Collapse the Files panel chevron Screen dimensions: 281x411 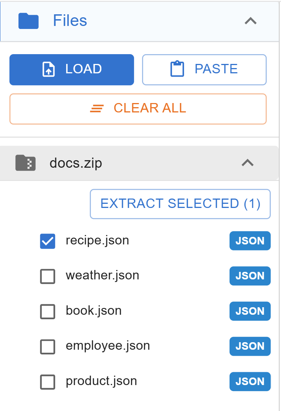tap(251, 21)
